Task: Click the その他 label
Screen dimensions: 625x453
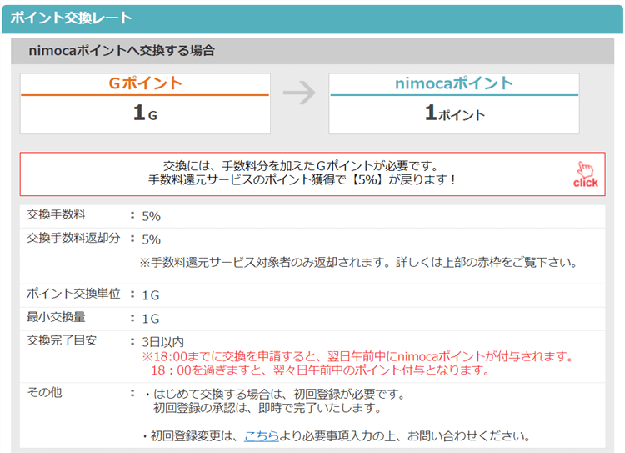Action: (x=44, y=392)
